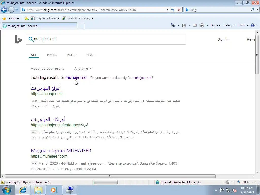Viewport: 260px width, 195px height.
Task: Click the Bing logo
Action: [x=18, y=39]
